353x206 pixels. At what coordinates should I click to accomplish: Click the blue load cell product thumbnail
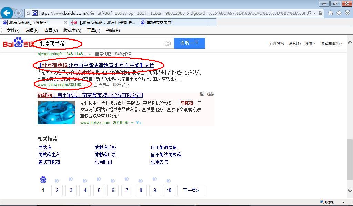(56, 113)
